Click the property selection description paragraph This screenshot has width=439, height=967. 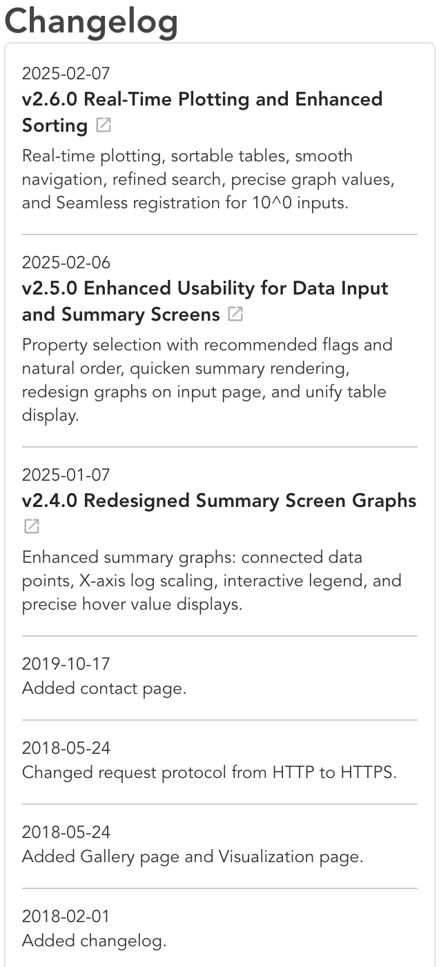click(x=207, y=380)
